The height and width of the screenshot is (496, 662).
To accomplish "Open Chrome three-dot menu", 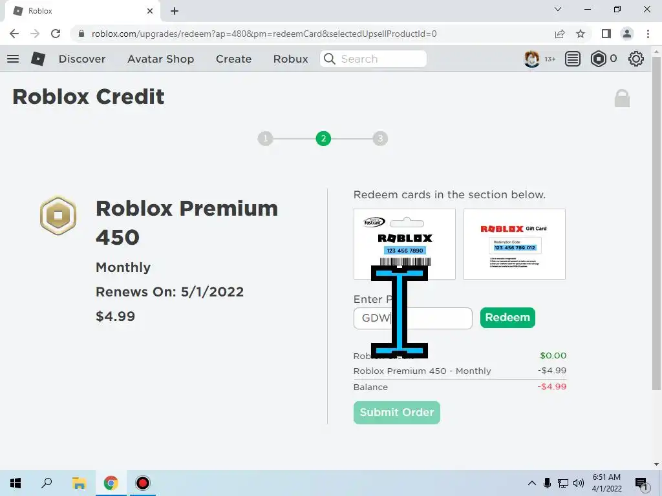I will click(x=648, y=34).
